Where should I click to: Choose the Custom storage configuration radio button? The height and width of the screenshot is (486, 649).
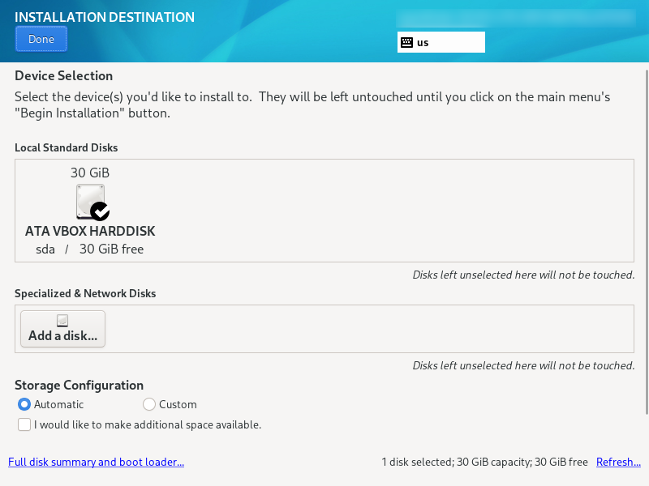[x=149, y=404]
